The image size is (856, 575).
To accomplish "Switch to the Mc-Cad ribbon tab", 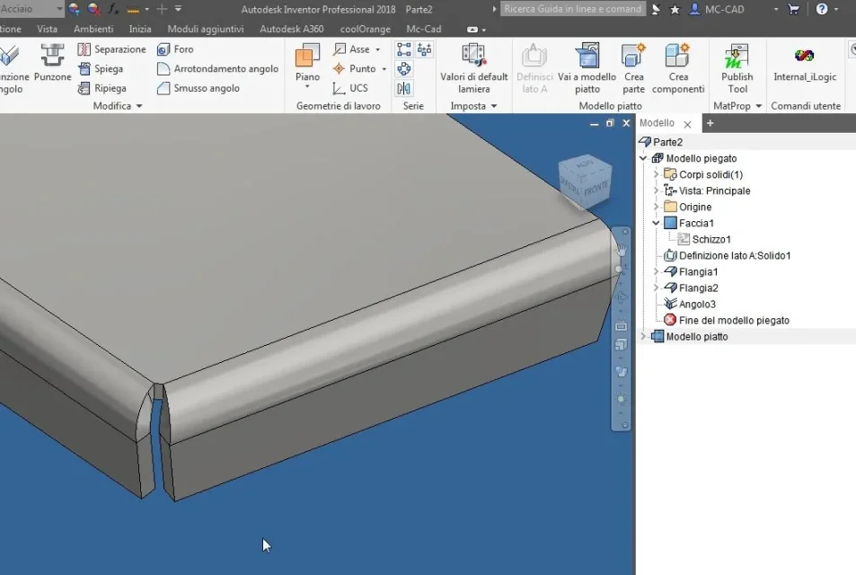I will coord(424,29).
